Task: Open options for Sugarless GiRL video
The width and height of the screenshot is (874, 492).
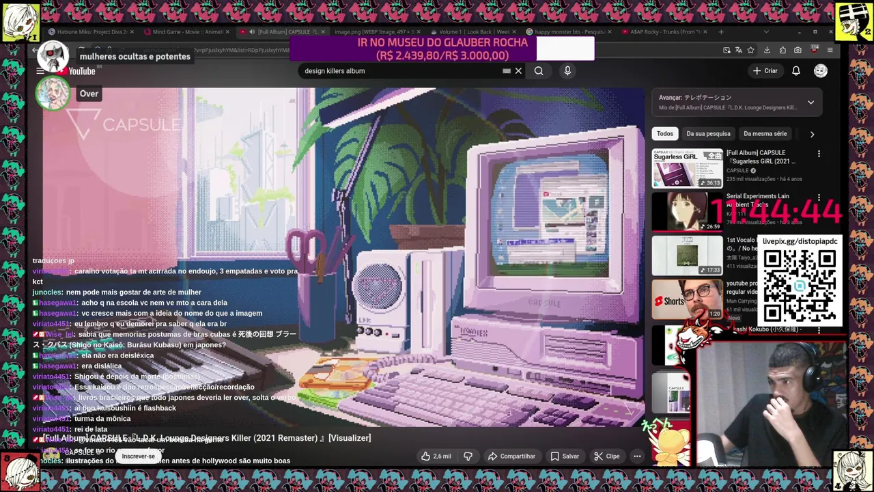Action: [819, 154]
